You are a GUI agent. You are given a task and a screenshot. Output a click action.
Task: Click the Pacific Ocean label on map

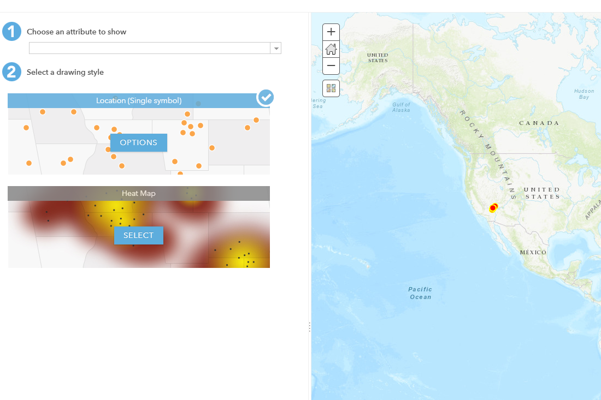(420, 293)
